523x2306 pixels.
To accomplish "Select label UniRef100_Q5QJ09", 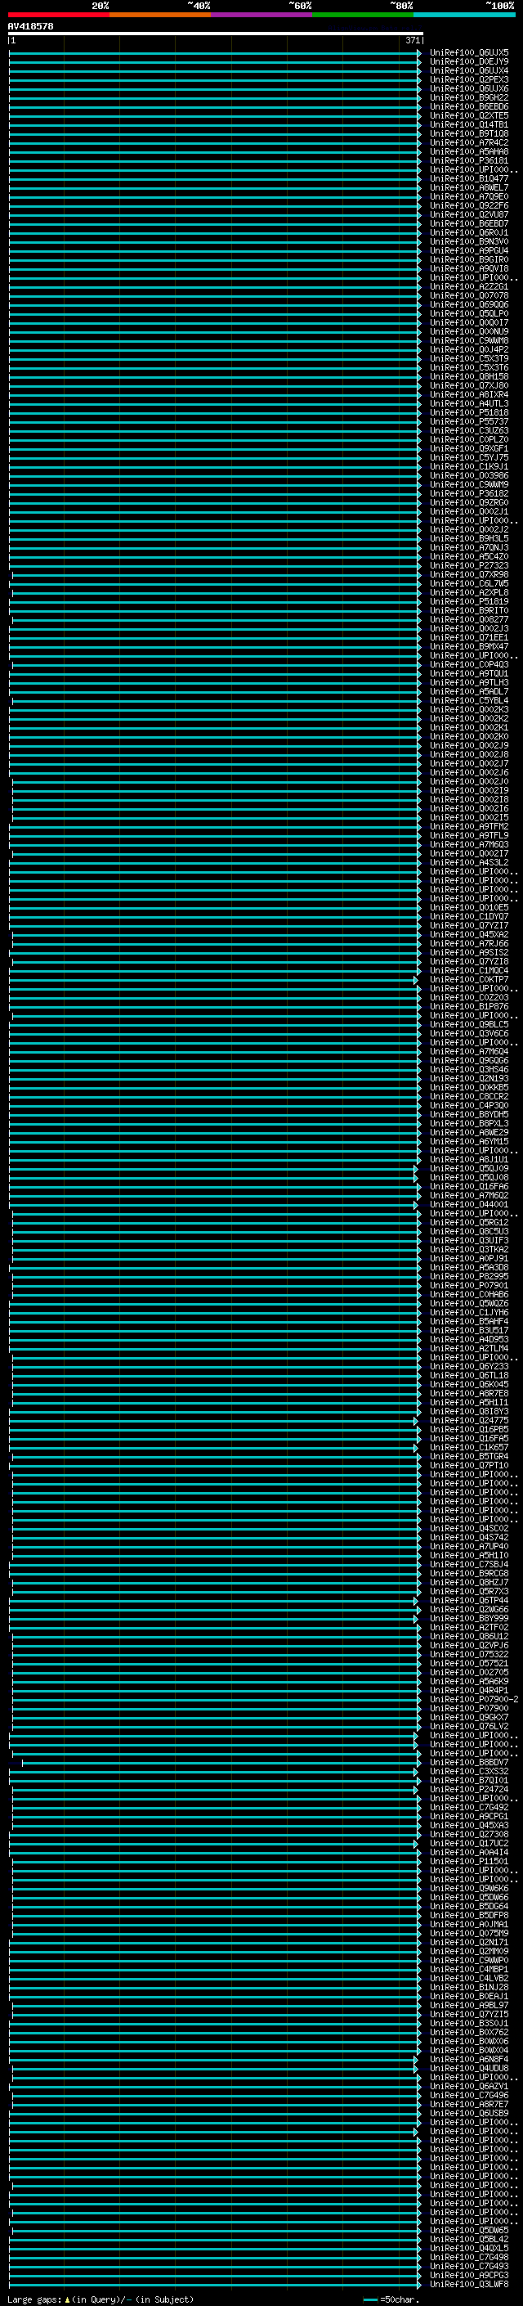I will (x=469, y=1168).
